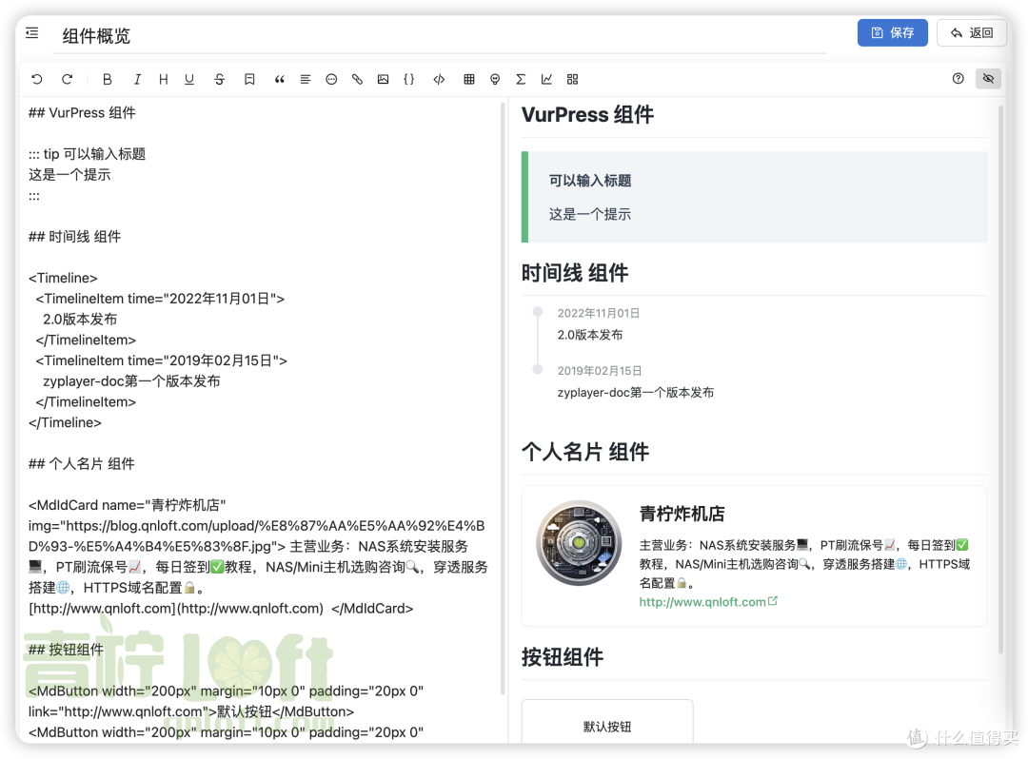Undo the last edit

[37, 79]
